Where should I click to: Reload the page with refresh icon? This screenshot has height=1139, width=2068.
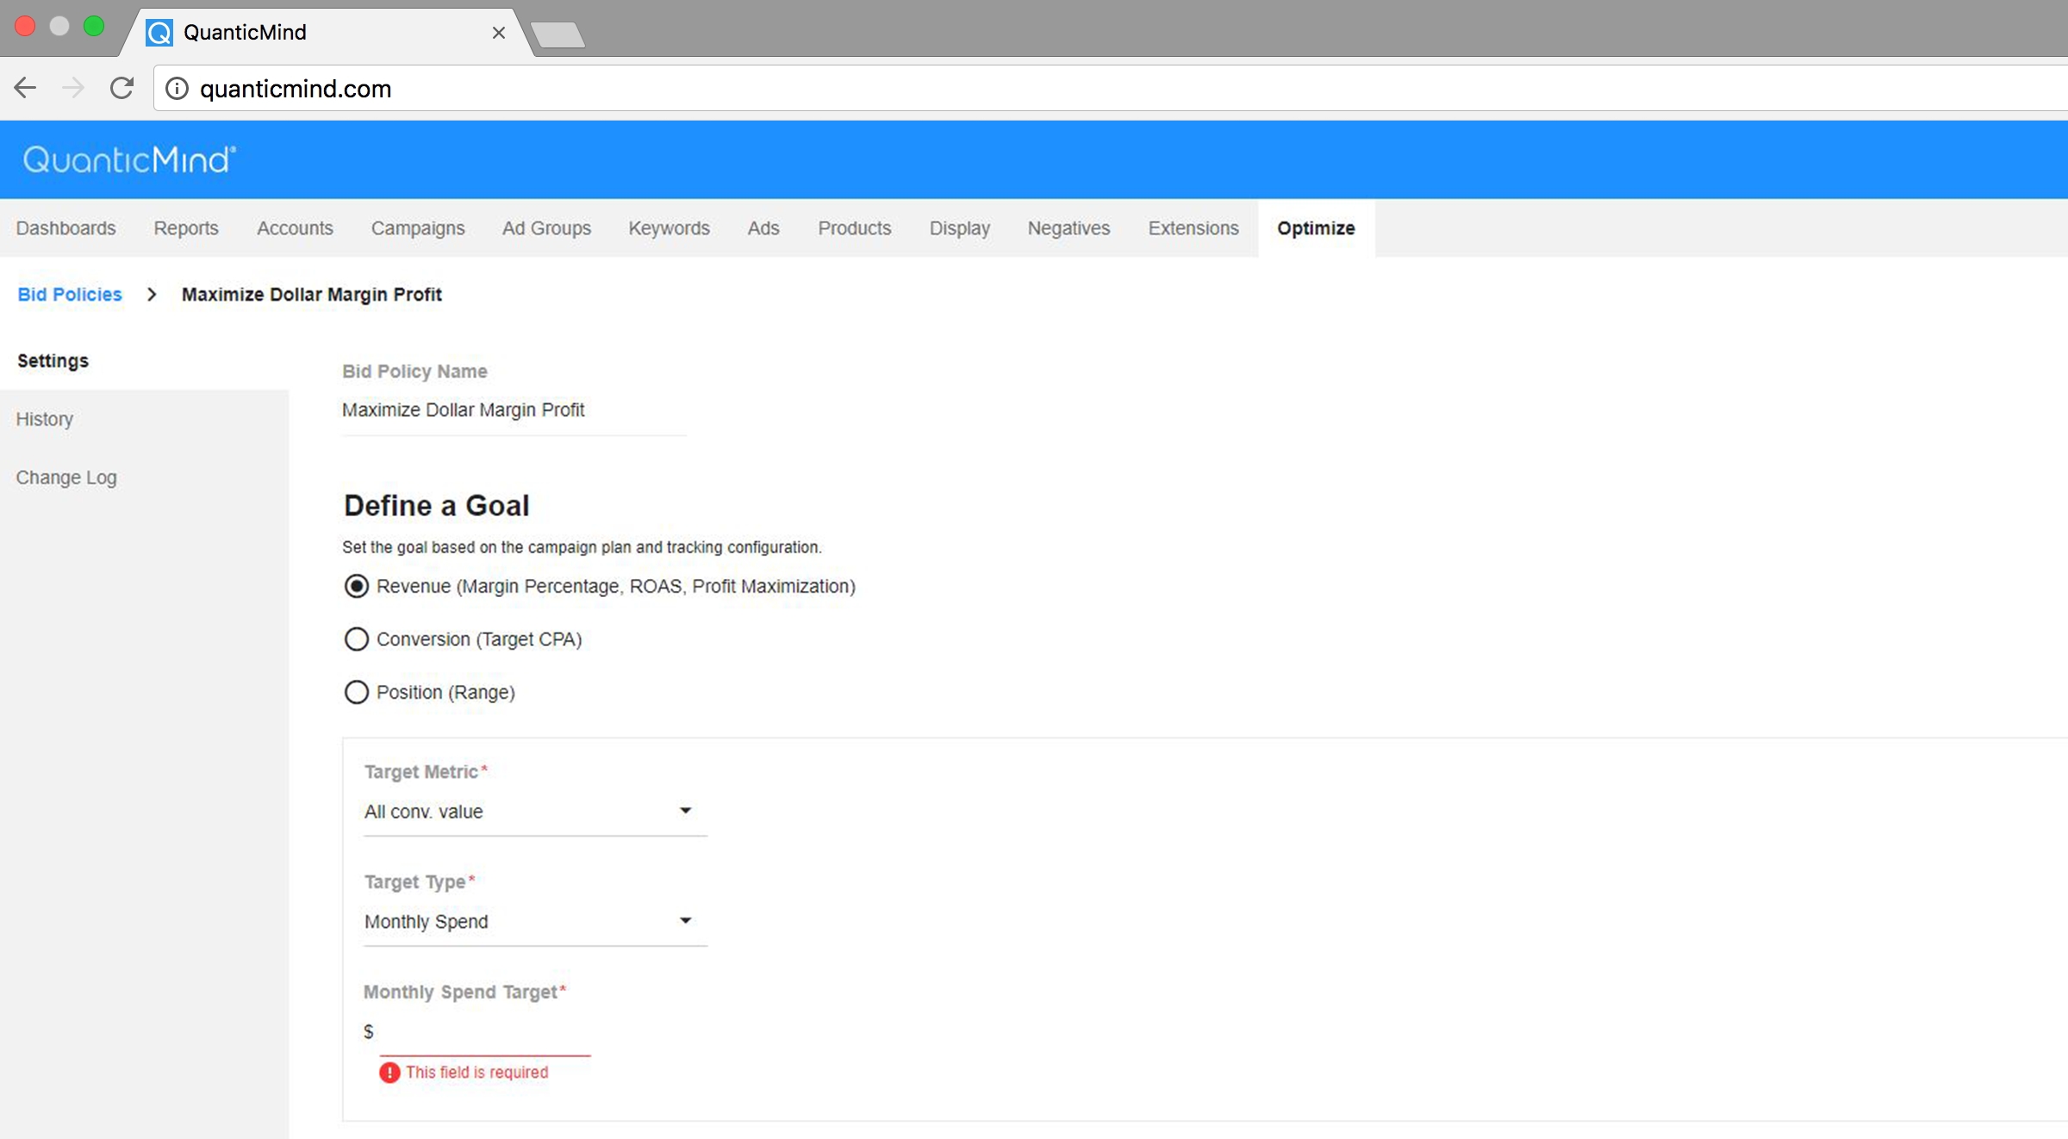pyautogui.click(x=122, y=88)
